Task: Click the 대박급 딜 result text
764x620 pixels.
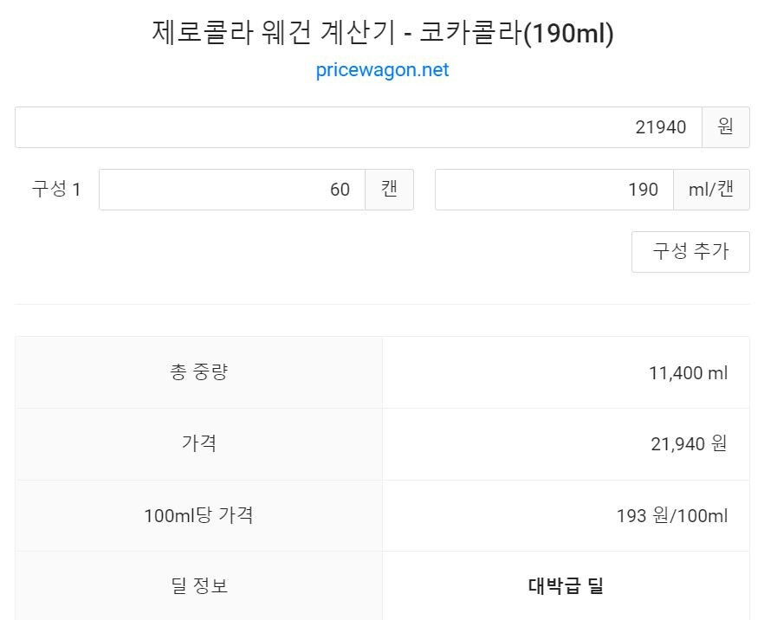Action: coord(566,585)
